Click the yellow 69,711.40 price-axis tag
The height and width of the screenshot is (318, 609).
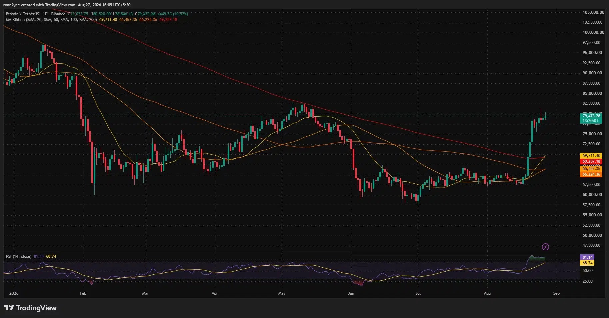591,156
